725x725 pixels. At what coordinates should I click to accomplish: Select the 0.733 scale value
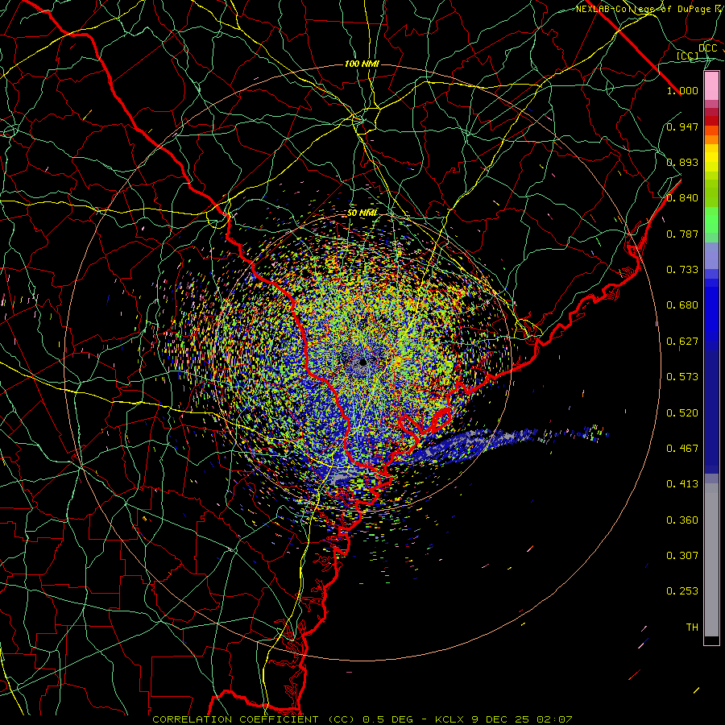coord(682,270)
